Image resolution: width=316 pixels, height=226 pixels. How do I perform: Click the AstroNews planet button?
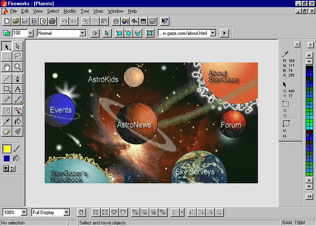(134, 124)
